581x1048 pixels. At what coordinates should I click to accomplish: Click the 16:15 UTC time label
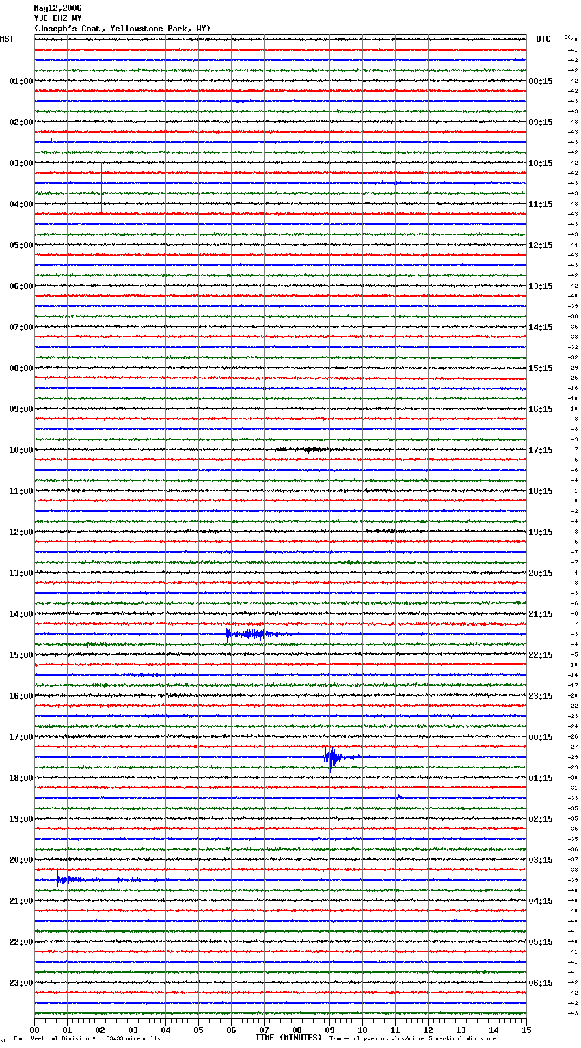(x=541, y=409)
